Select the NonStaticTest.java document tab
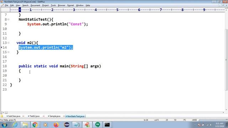The height and width of the screenshot is (128, 228). 75,116
